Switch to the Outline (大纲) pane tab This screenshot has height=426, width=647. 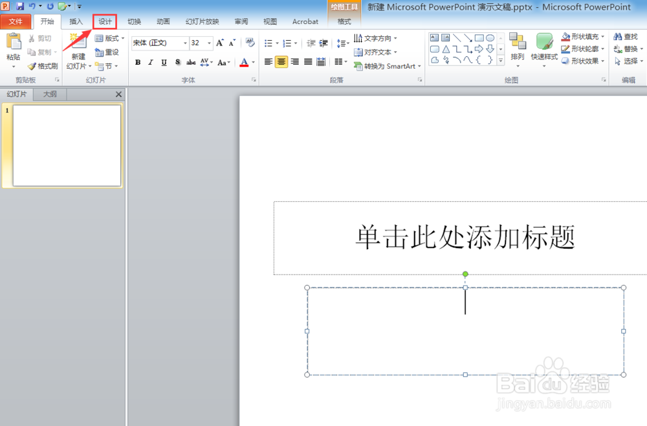coord(50,94)
